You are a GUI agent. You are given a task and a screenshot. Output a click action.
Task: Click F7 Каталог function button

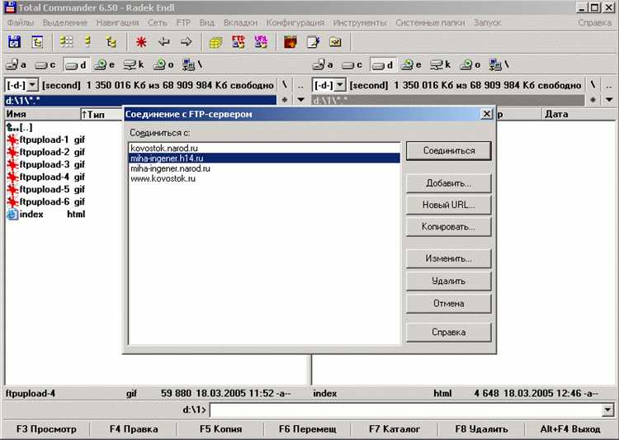click(395, 429)
